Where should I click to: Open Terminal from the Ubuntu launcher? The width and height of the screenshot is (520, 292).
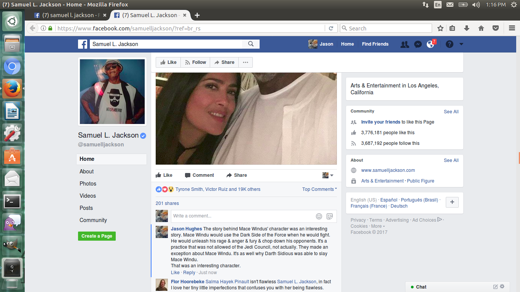[12, 201]
